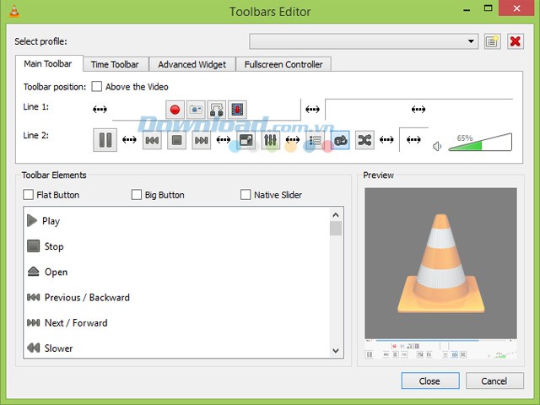This screenshot has width=540, height=405.
Task: Click the shuffle random icon in Line 2
Action: pyautogui.click(x=364, y=140)
